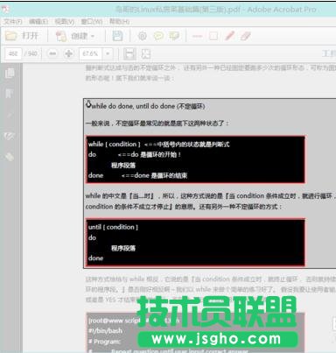This screenshot has width=336, height=353.
Task: Open the signatures panel icon
Action: [10, 136]
